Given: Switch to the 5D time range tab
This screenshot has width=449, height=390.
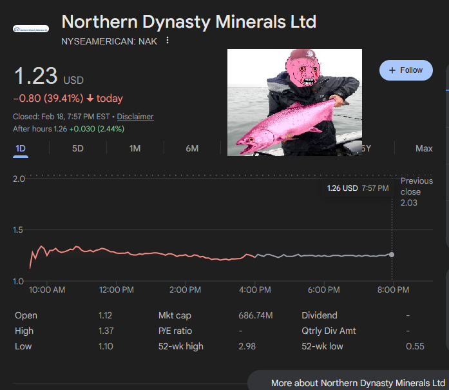Looking at the screenshot, I should point(77,148).
